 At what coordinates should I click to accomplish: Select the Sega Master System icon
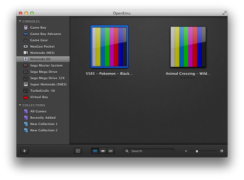click(x=25, y=65)
